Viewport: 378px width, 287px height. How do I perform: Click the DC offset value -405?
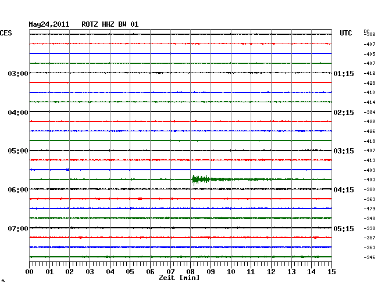pyautogui.click(x=369, y=54)
